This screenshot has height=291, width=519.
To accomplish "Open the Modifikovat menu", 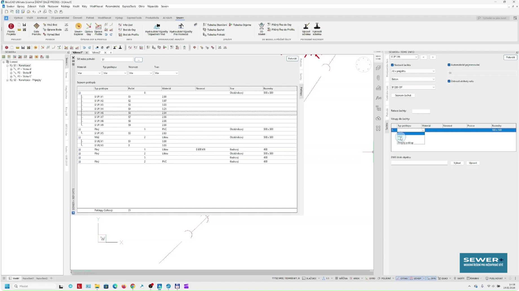I will [96, 6].
